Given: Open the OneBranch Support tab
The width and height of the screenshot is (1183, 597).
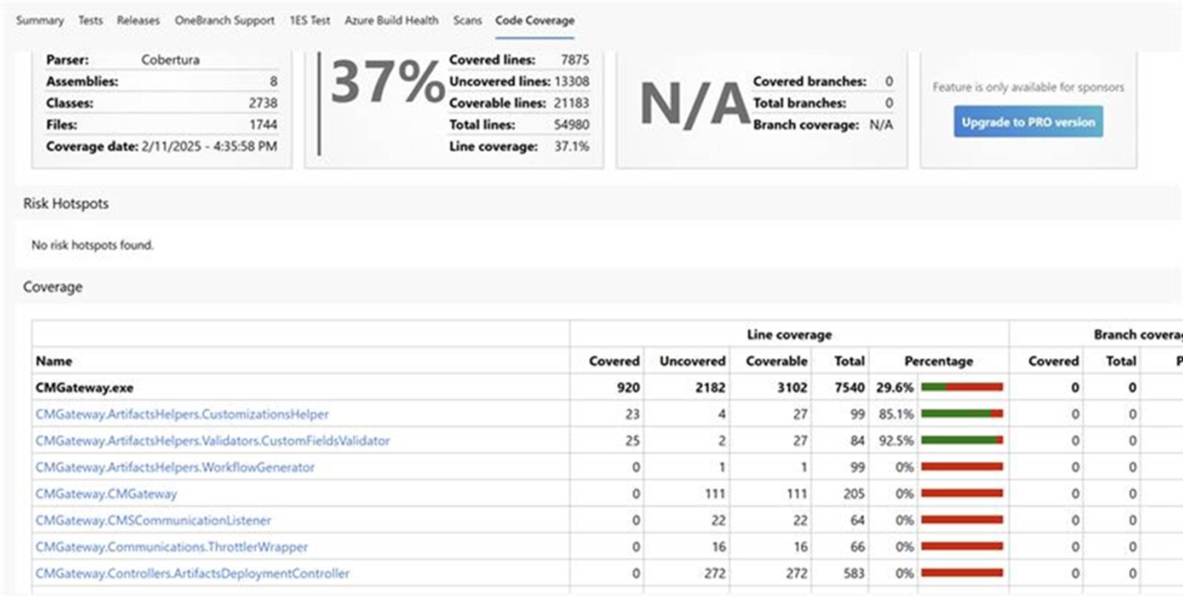Looking at the screenshot, I should (225, 21).
